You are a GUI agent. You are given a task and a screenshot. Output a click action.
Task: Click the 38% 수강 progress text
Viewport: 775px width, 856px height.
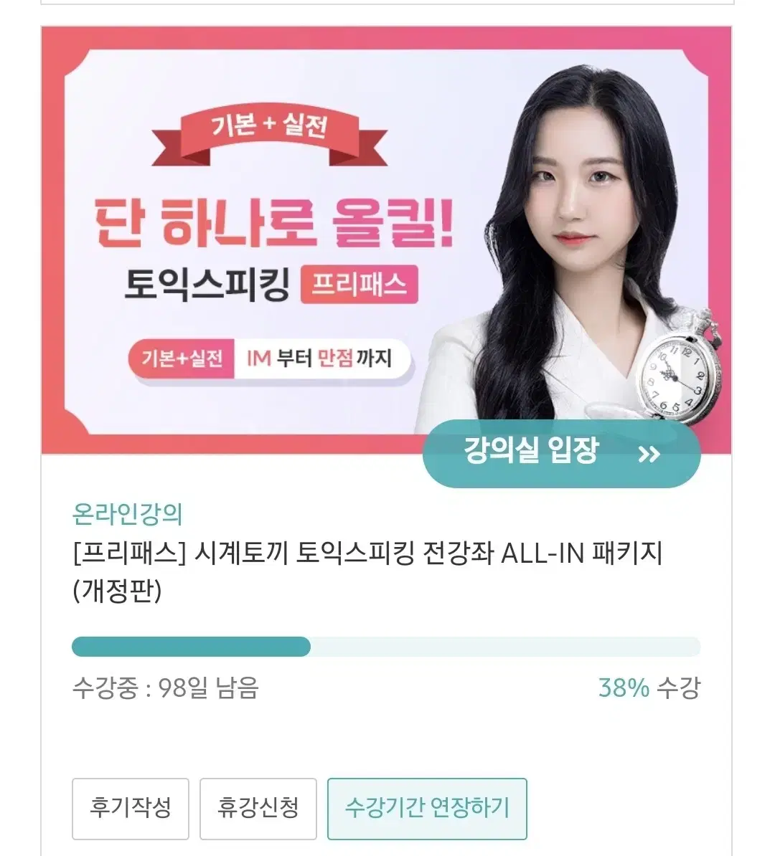pos(649,688)
